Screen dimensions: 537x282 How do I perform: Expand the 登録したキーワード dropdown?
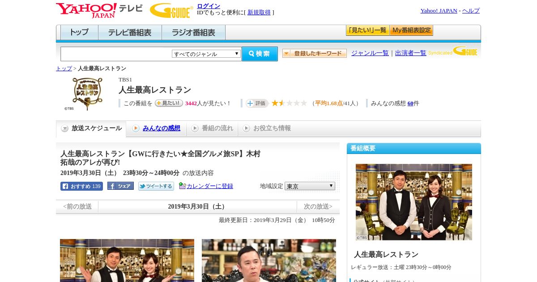(x=315, y=53)
